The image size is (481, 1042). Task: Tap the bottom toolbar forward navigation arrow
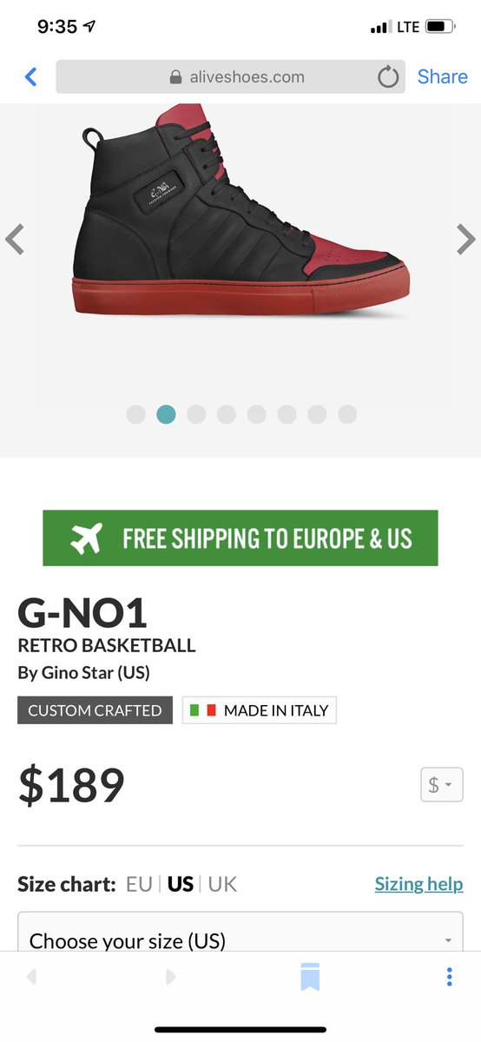(170, 977)
